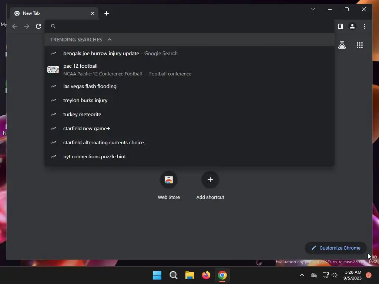Click the search magnifier in address bar
The width and height of the screenshot is (379, 284).
point(53,26)
